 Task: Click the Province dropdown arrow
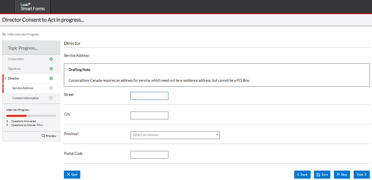coord(217,135)
